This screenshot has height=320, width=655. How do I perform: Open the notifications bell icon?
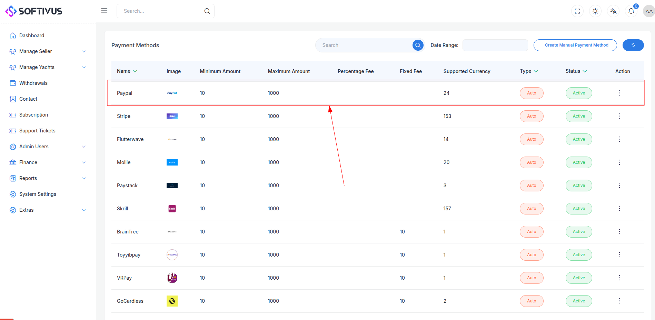631,11
